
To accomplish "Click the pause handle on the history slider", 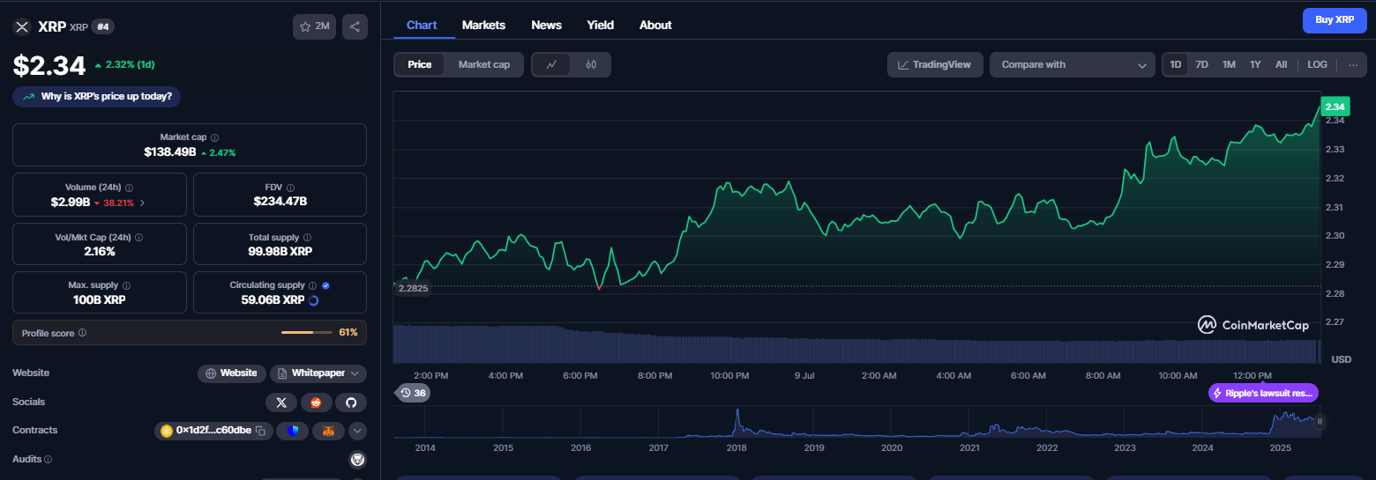I will tap(1320, 421).
